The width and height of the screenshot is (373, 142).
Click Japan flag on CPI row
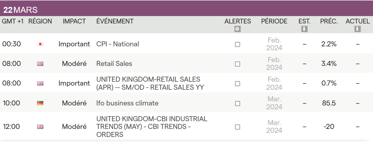coord(40,44)
